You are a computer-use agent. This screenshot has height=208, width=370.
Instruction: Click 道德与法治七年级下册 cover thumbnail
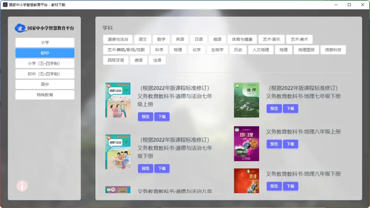pyautogui.click(x=118, y=152)
